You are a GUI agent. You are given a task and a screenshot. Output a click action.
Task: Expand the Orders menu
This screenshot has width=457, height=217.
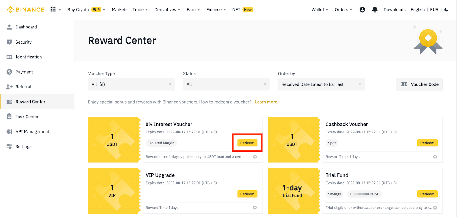pyautogui.click(x=344, y=10)
